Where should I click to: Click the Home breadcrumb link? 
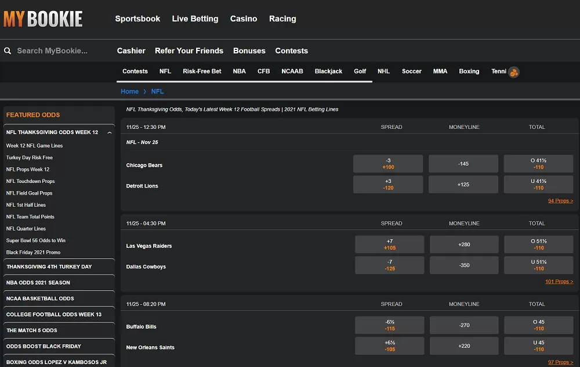[x=129, y=92]
